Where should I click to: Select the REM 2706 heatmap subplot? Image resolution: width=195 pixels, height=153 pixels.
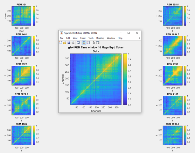(x=173, y=76)
